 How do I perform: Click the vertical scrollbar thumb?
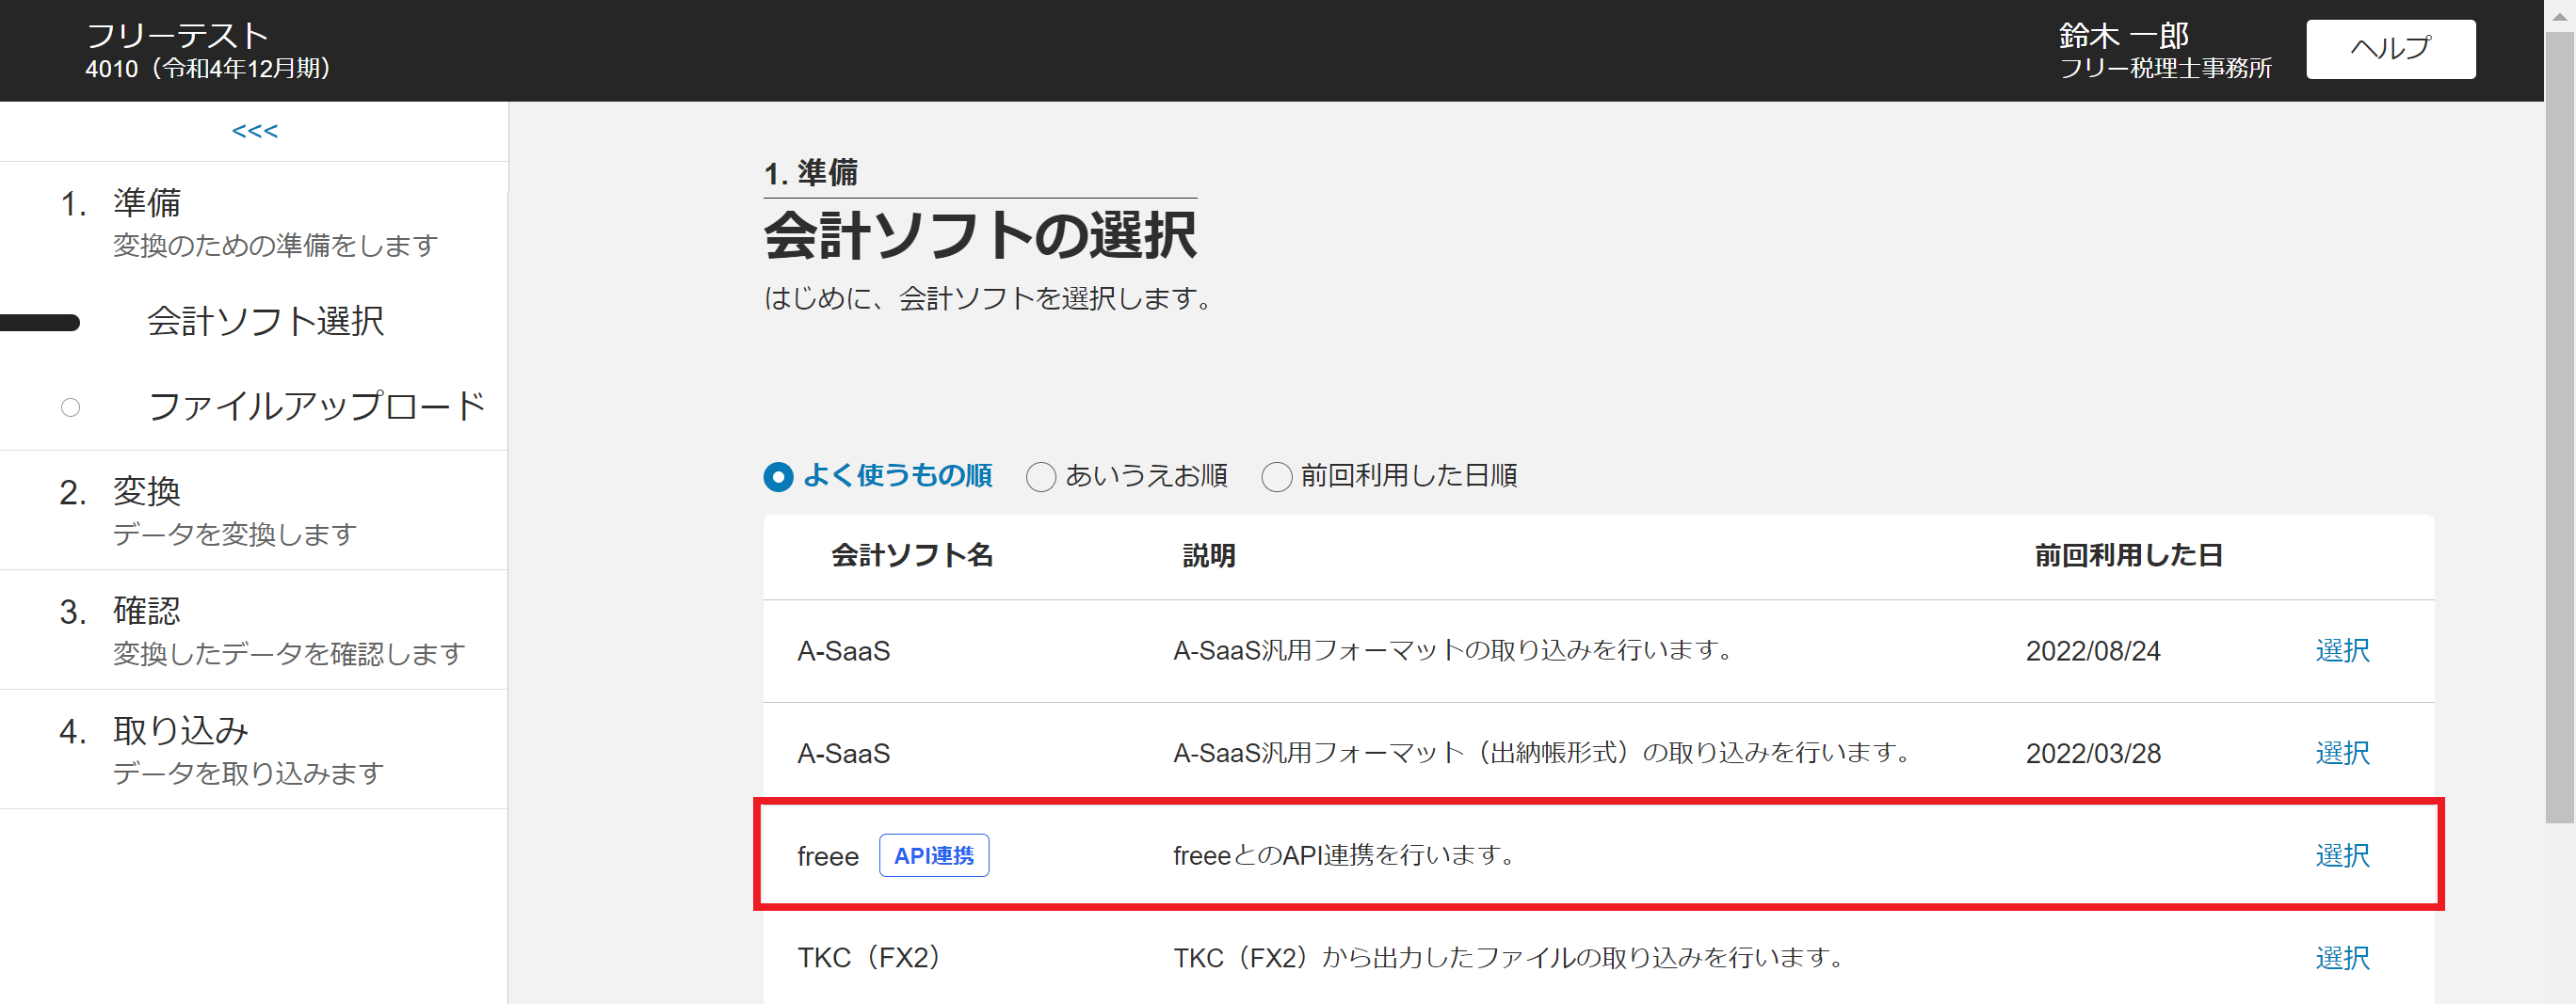(2559, 427)
